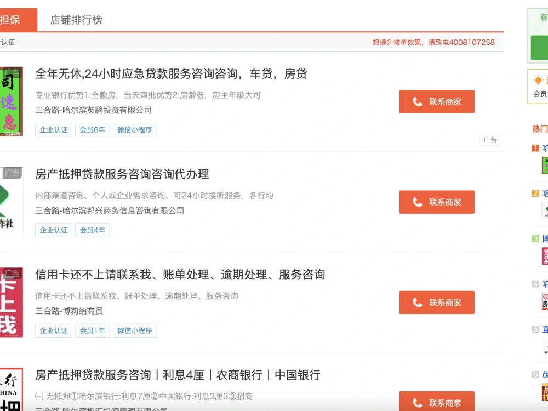This screenshot has height=411, width=548.
Task: Click company name 三合路-博莉纳商贸
Action: click(x=69, y=311)
